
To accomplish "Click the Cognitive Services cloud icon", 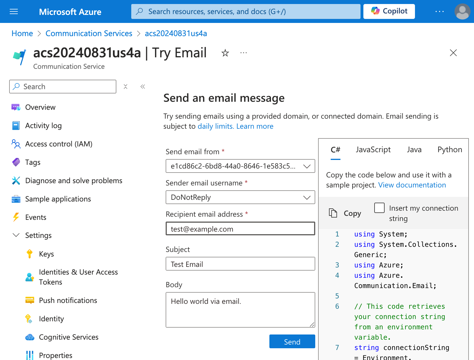I will 30,337.
